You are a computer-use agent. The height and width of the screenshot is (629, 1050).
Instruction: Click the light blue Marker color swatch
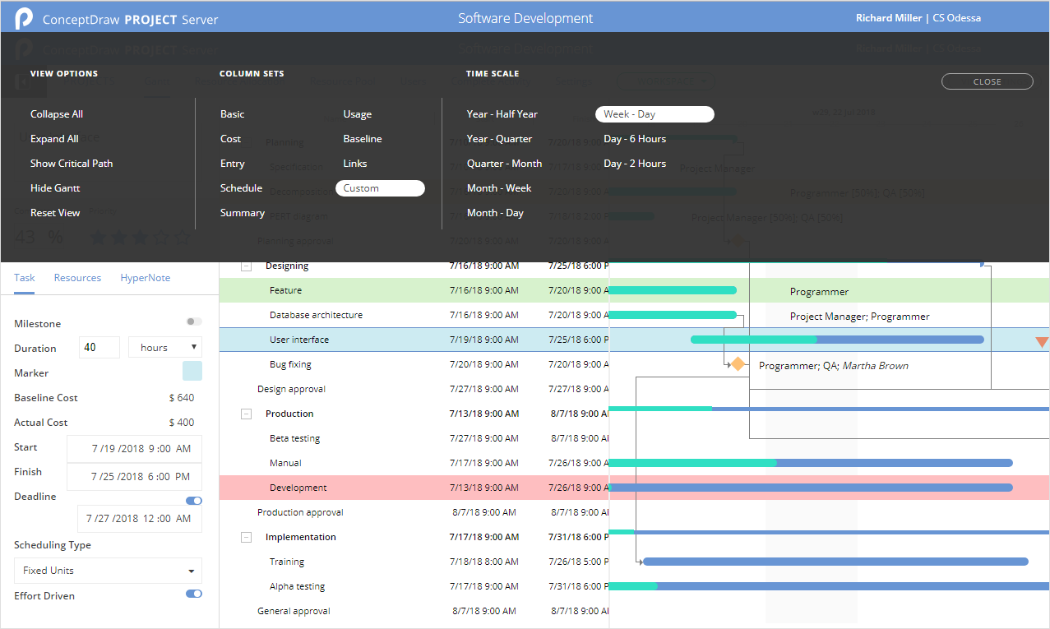tap(192, 371)
